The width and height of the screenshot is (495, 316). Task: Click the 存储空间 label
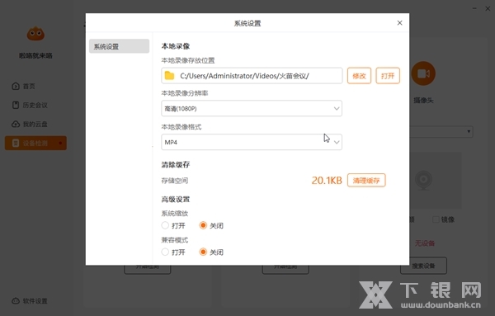pyautogui.click(x=175, y=181)
